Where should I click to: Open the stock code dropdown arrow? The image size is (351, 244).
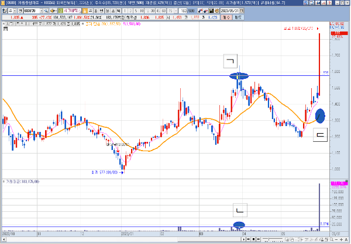[42, 11]
